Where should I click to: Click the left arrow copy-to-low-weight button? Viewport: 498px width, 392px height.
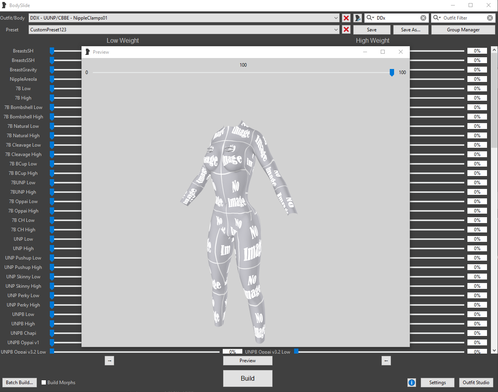[x=386, y=361]
